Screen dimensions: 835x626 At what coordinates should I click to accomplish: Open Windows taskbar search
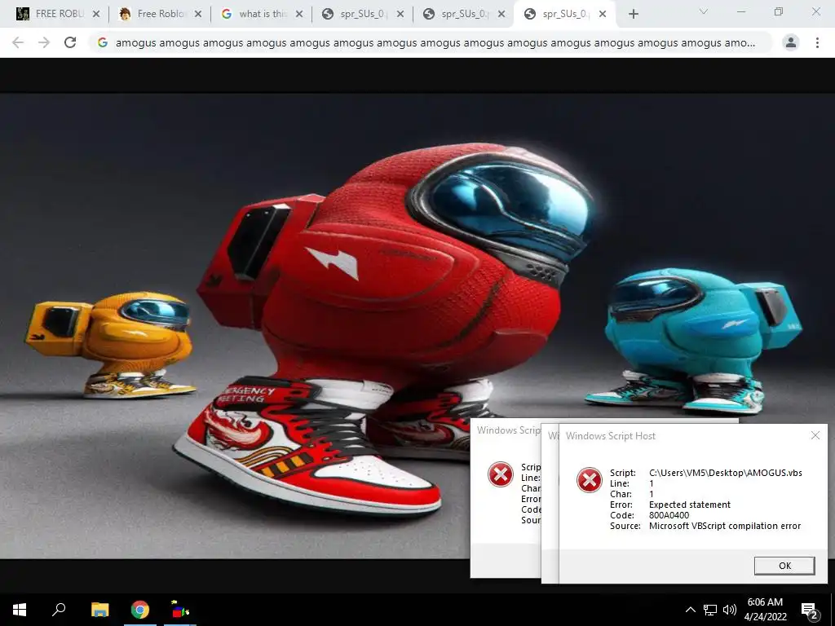[x=59, y=610]
